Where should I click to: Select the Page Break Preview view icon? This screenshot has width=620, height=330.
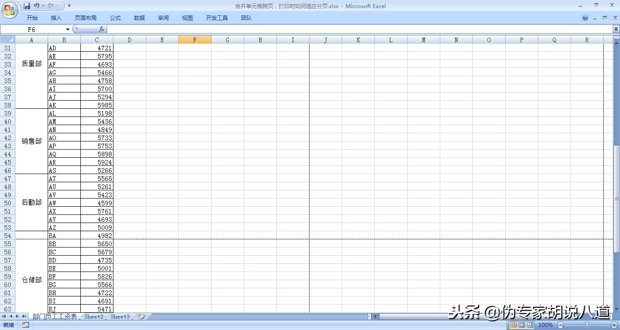(x=531, y=325)
